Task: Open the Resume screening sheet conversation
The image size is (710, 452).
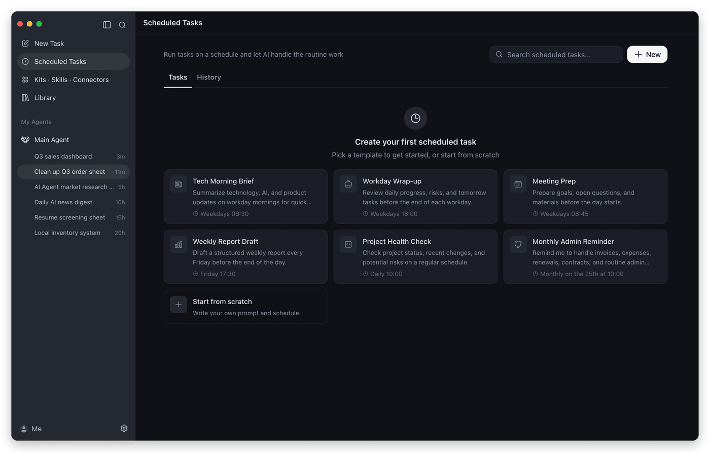Action: coord(74,217)
